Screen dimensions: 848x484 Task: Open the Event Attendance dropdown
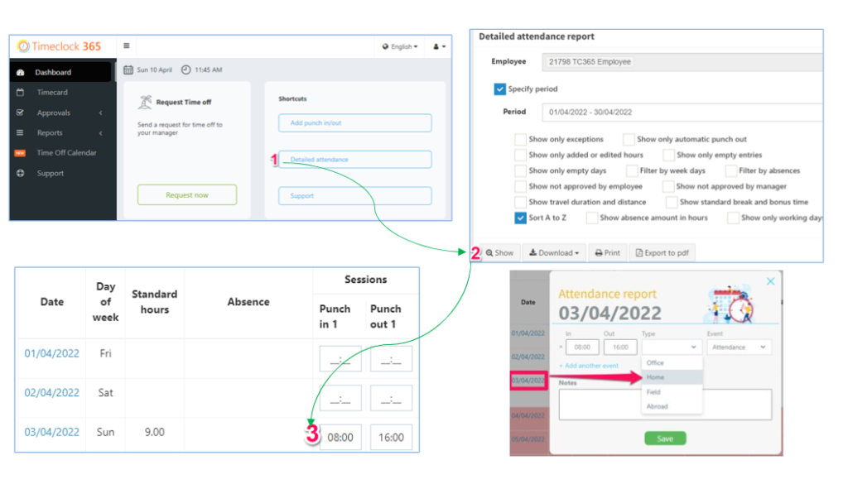coord(739,347)
